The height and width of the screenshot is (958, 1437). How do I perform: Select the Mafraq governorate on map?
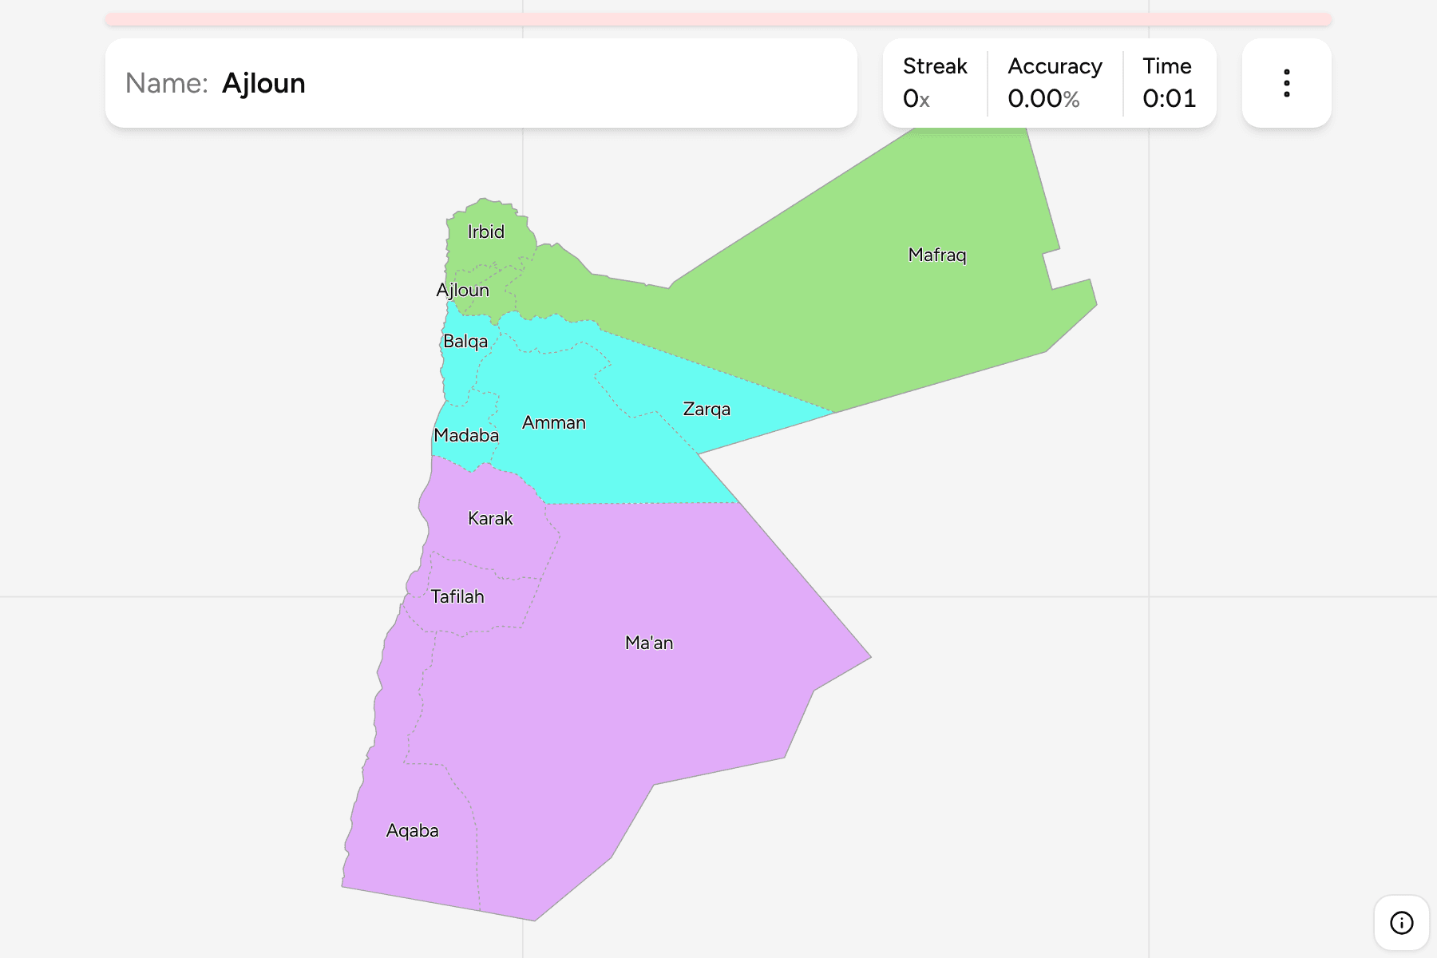937,255
